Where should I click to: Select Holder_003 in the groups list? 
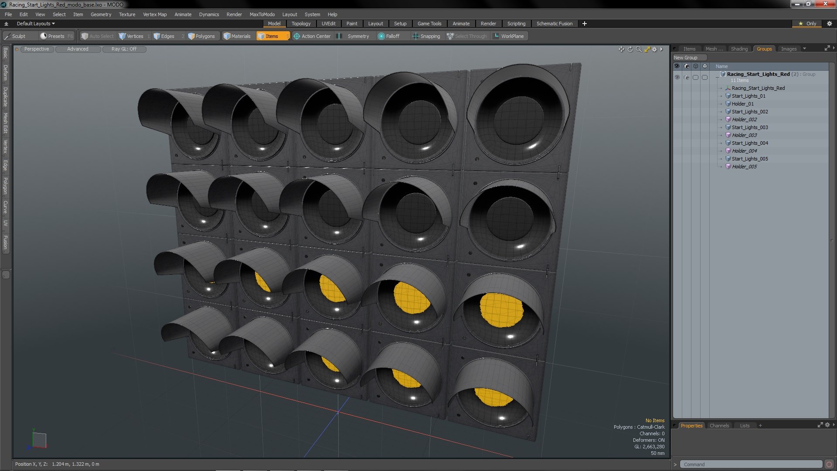pos(744,135)
